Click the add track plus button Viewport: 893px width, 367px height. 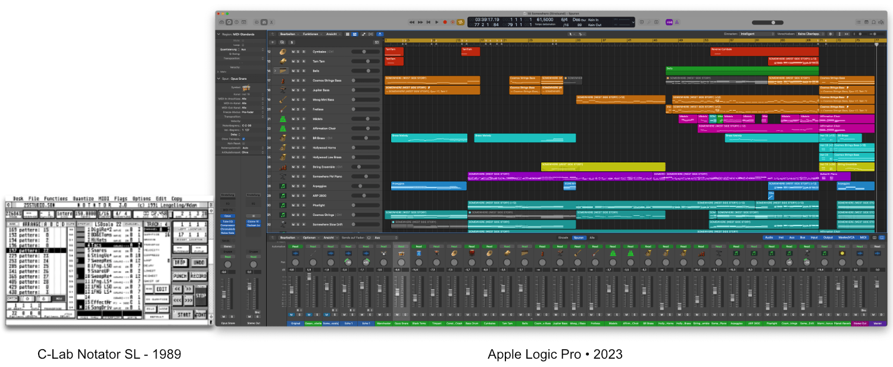point(273,42)
